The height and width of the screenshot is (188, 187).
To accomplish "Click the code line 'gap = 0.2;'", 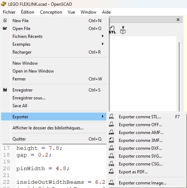I will point(34,155).
